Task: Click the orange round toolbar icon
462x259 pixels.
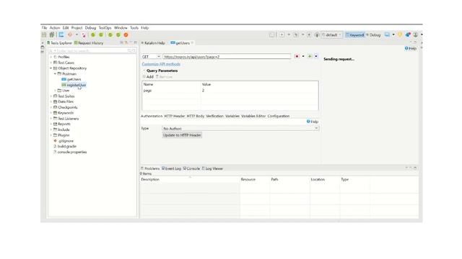Action: click(x=126, y=35)
